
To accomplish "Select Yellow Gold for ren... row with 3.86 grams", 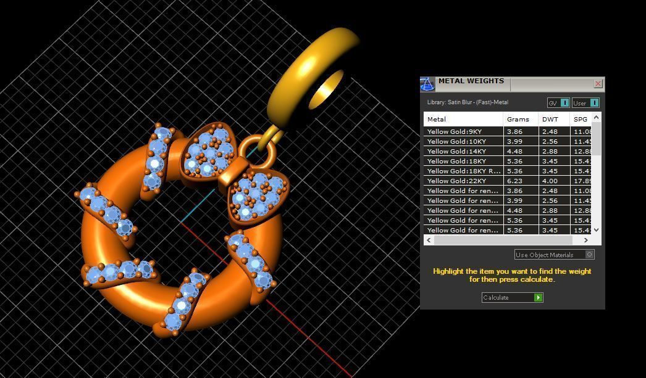I will [x=508, y=191].
